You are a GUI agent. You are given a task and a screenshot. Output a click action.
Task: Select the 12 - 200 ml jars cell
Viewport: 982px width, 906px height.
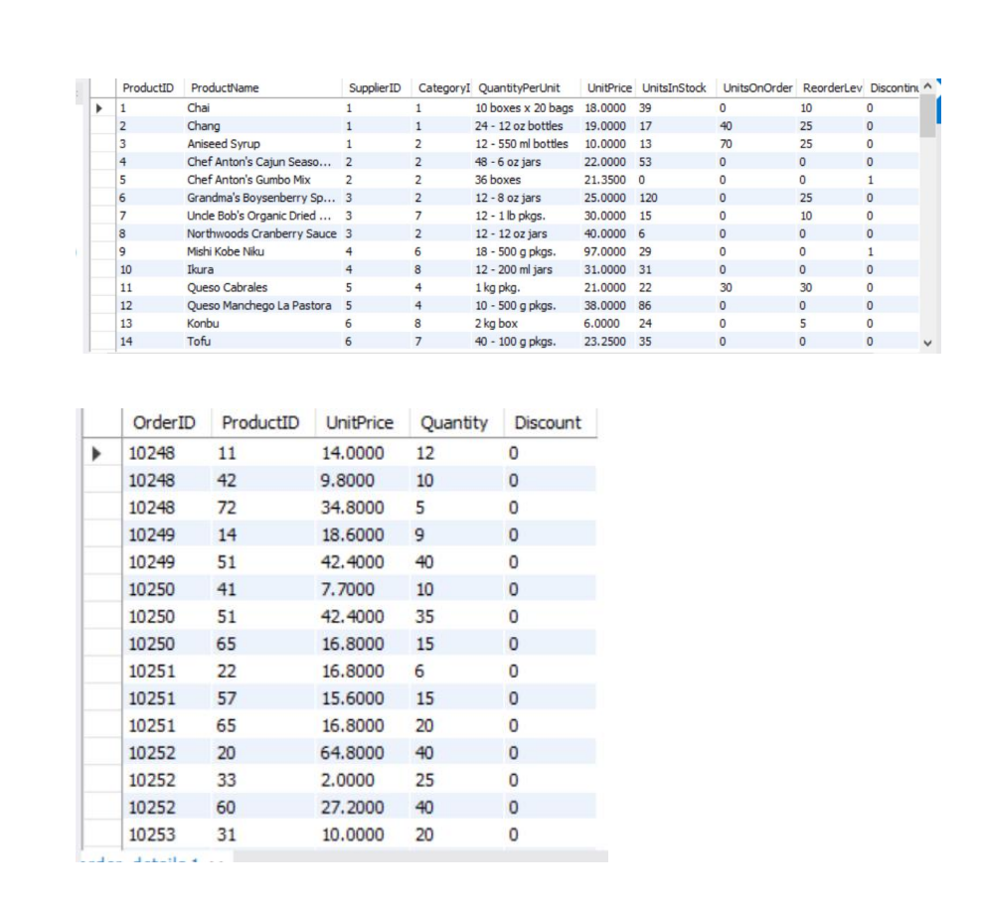coord(514,270)
